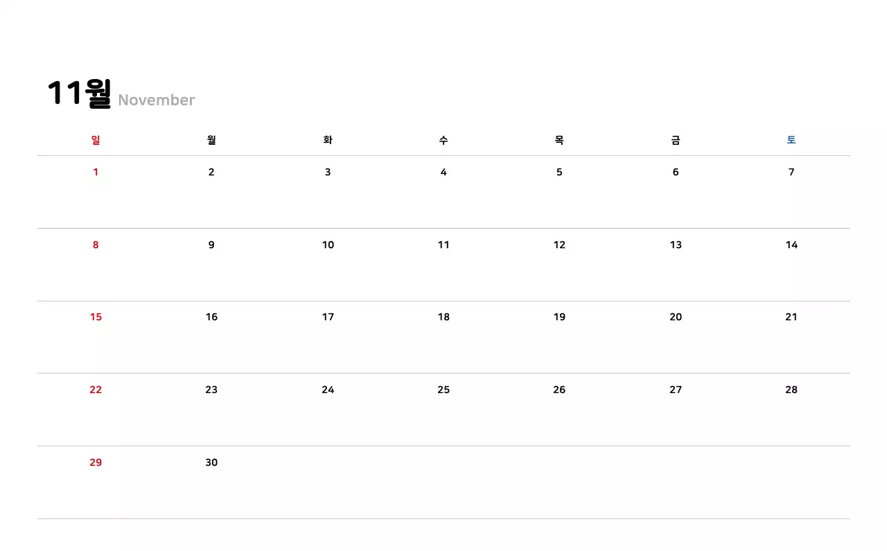Select date 28 in the fourth week
Screen dimensions: 887x551
tap(791, 390)
